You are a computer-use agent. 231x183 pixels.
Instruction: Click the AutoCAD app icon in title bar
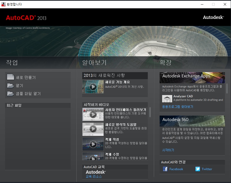point(3,4)
